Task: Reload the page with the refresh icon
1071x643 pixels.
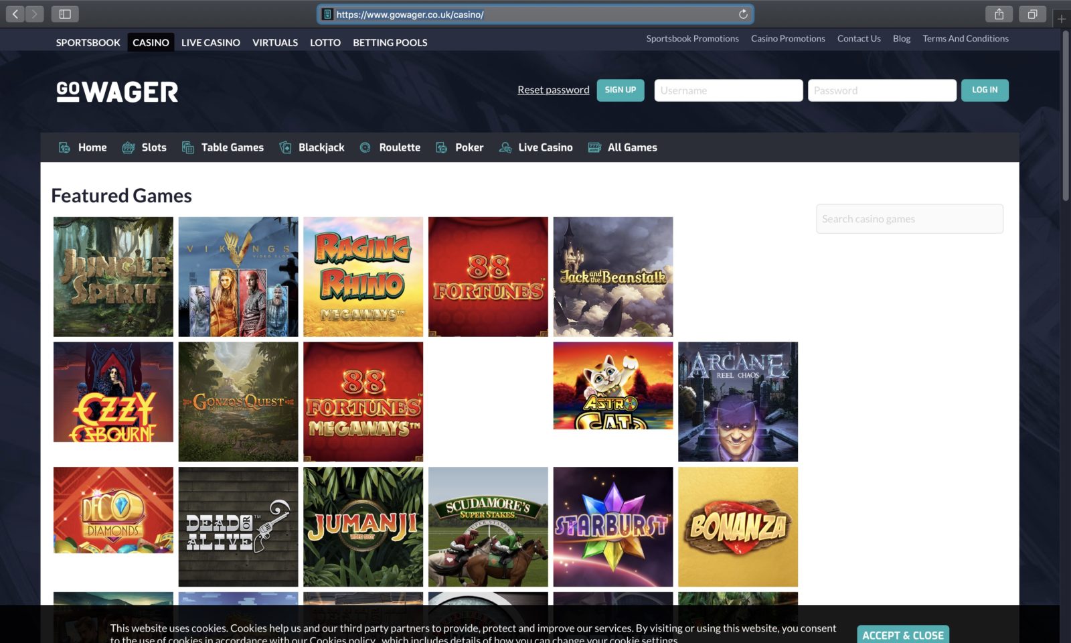Action: (x=742, y=13)
